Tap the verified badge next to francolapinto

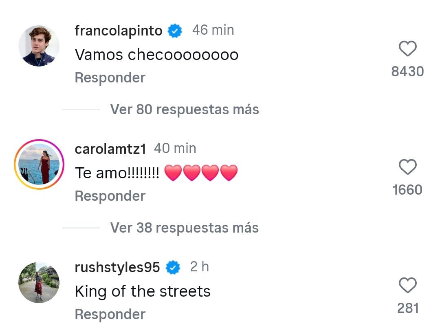(175, 30)
